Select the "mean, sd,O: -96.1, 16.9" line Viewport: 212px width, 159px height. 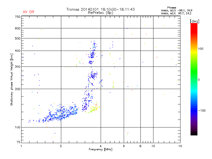[176, 10]
